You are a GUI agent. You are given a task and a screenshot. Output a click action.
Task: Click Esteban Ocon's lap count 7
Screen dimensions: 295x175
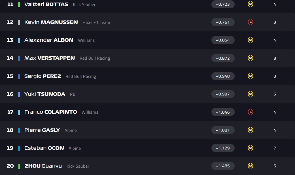pos(275,148)
